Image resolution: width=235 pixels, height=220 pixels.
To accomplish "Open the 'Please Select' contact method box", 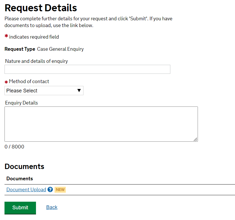I will point(44,91).
